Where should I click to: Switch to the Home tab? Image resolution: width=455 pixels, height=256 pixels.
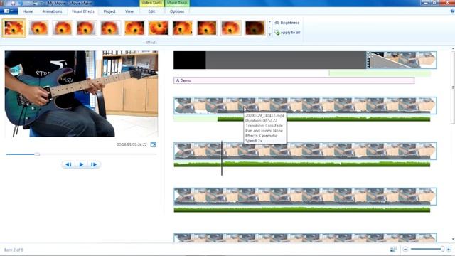tap(28, 11)
